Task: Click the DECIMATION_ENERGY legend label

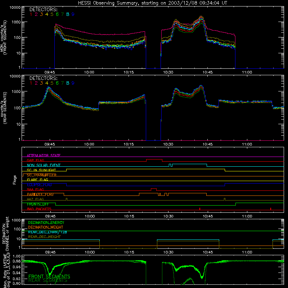Action: tap(46, 222)
